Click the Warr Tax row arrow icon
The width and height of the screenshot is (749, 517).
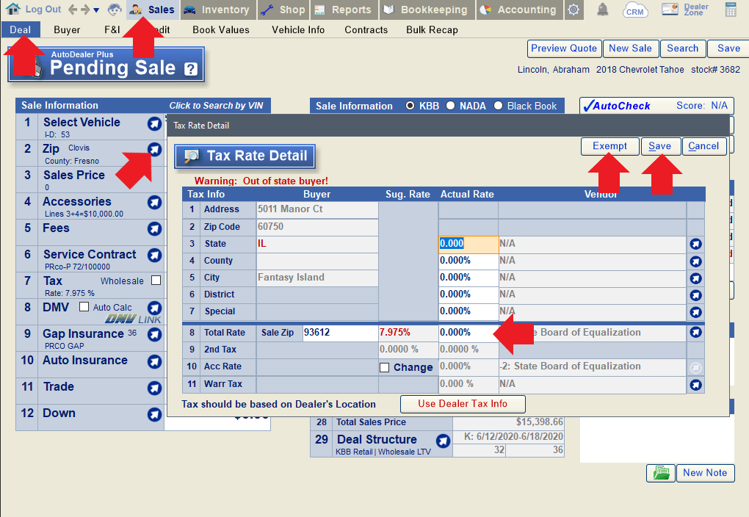[x=695, y=385]
